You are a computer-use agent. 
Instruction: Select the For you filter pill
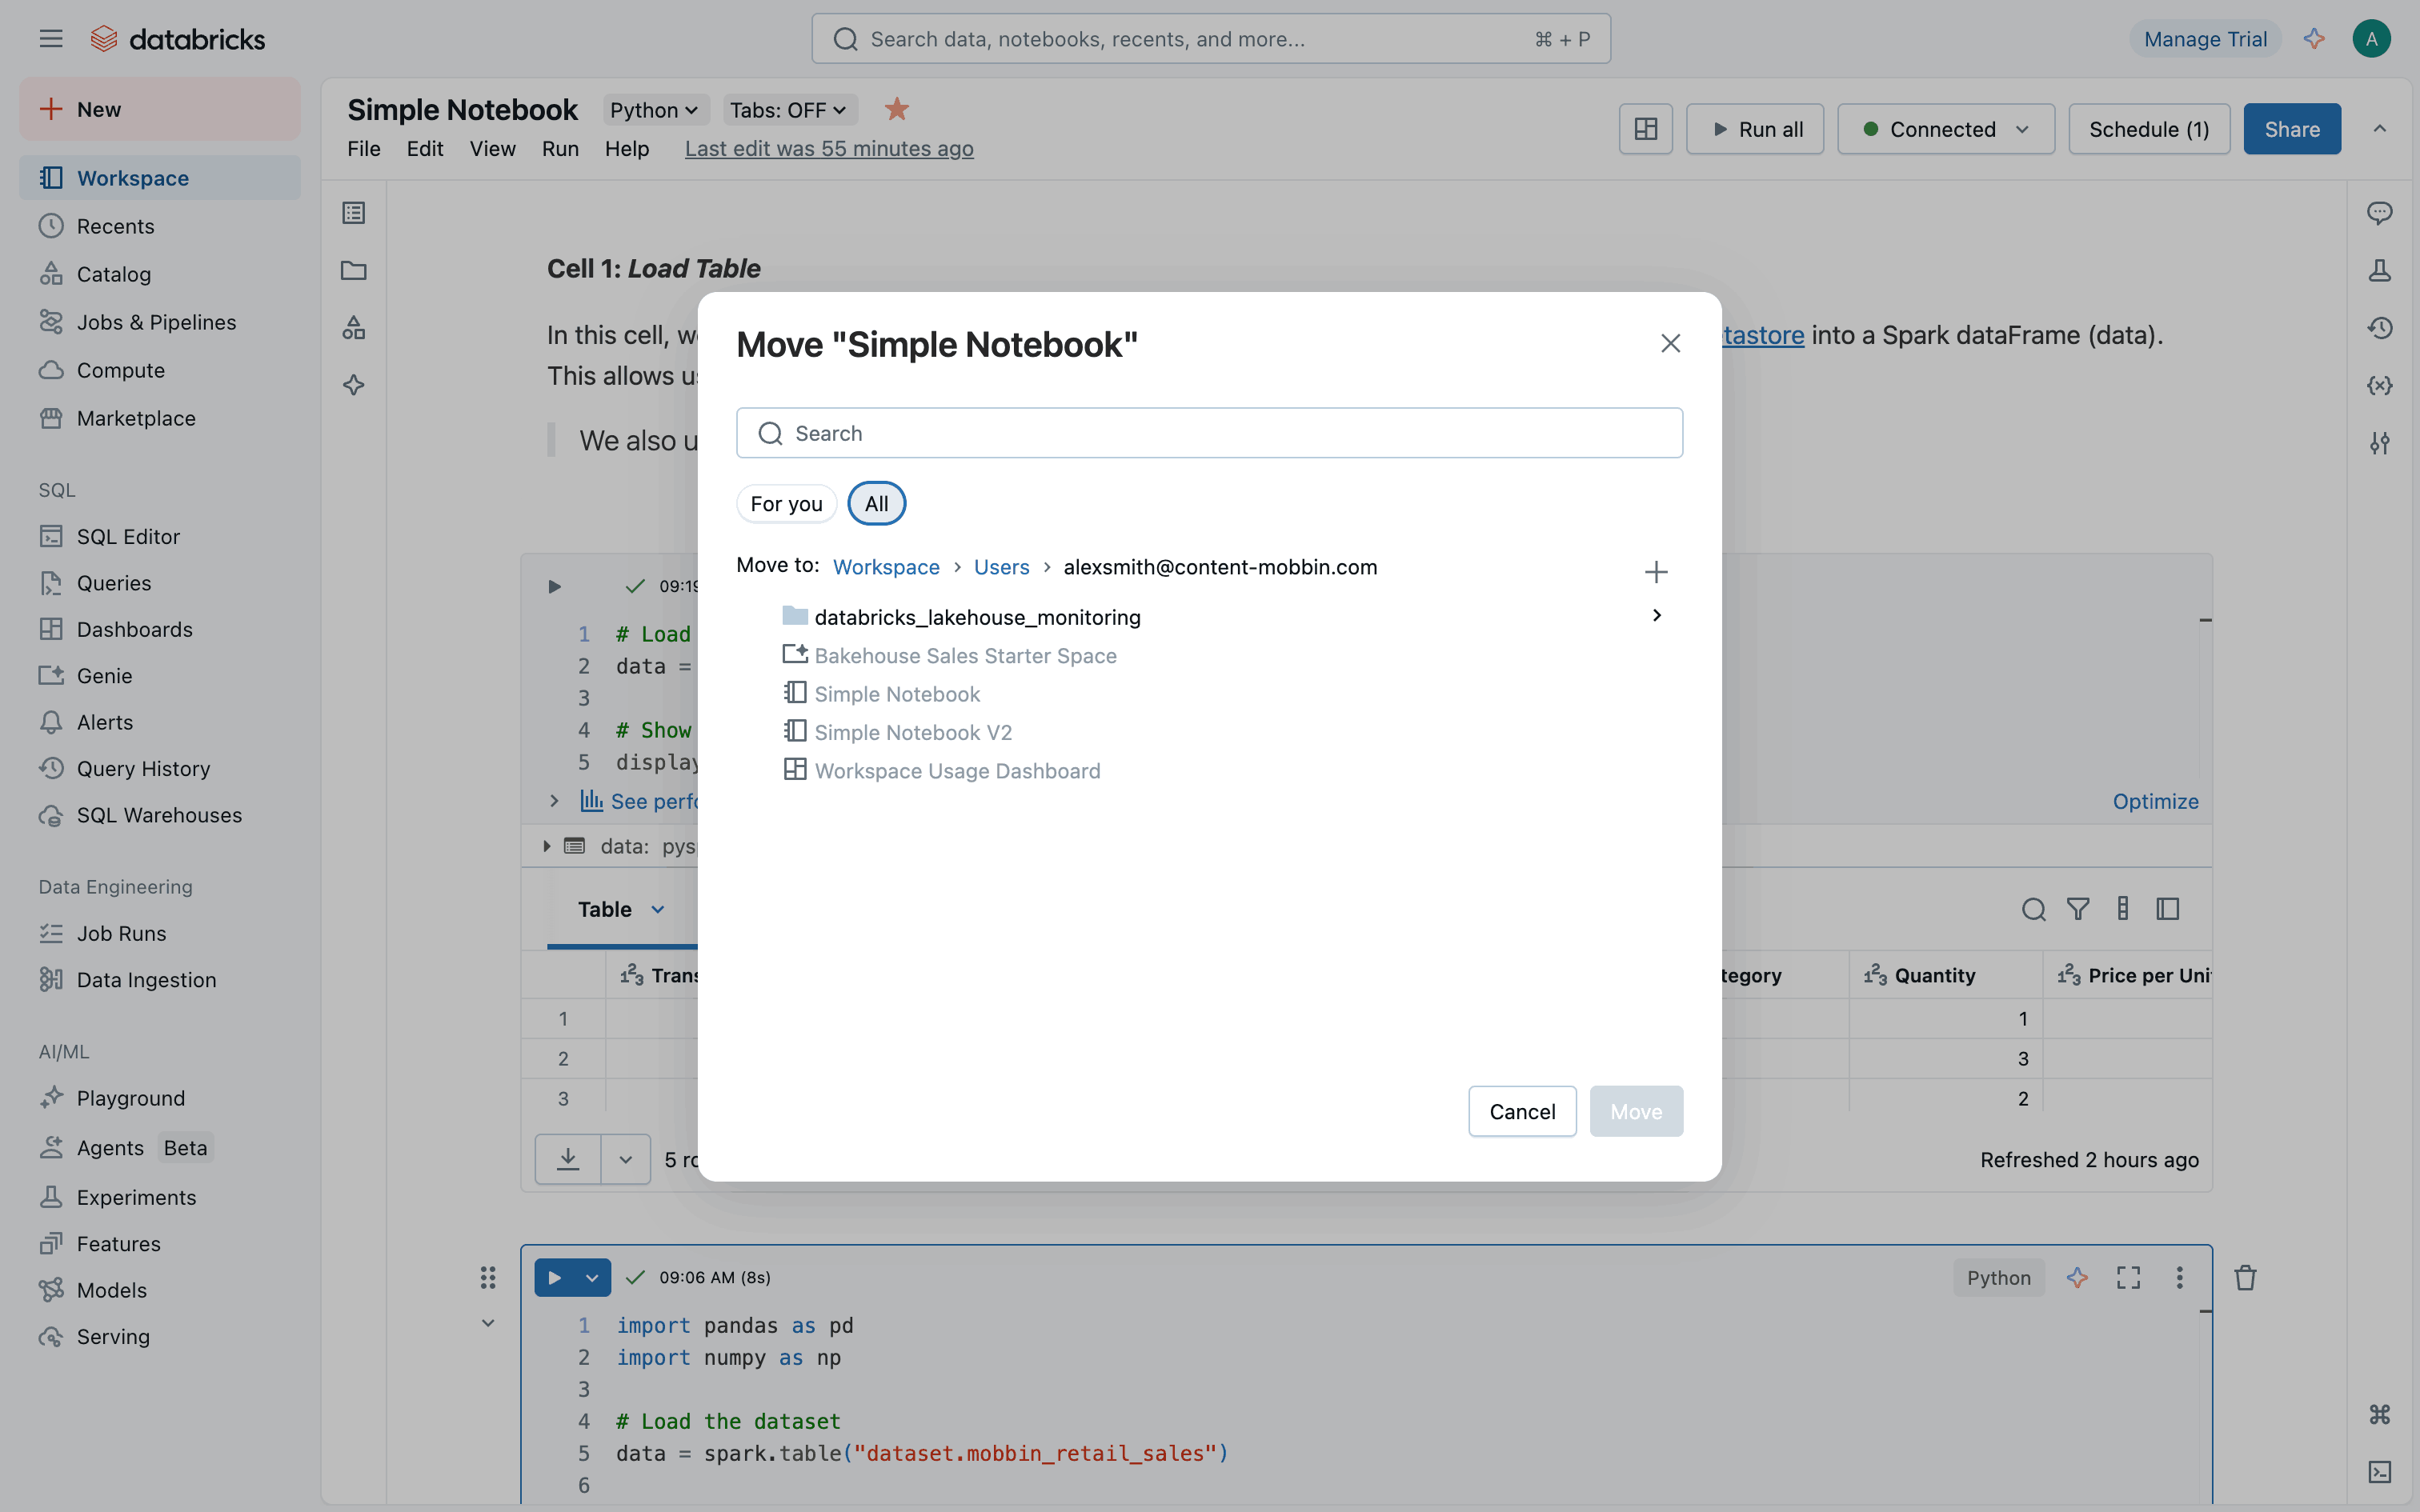point(786,504)
